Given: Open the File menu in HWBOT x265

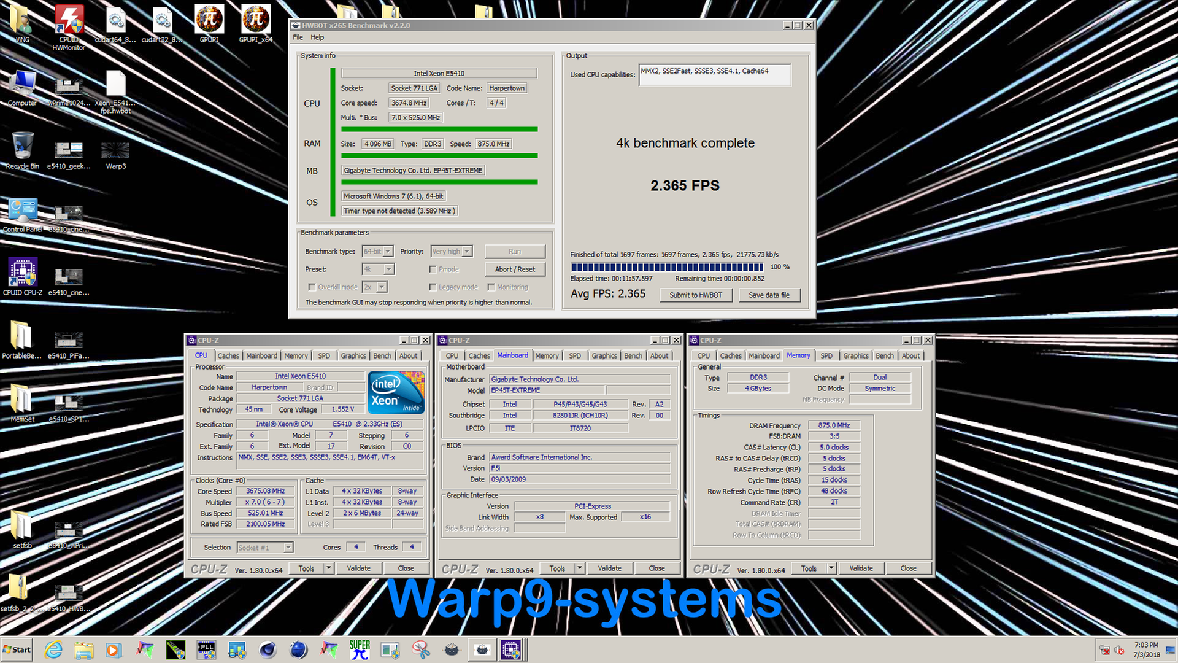Looking at the screenshot, I should [298, 37].
